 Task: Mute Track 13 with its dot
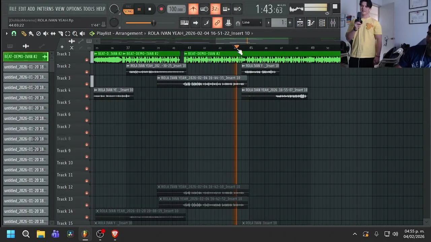(87, 205)
